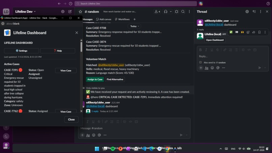Image resolution: width=272 pixels, height=153 pixels.
Task: Compose new message pencil icon
Action: click(70, 11)
